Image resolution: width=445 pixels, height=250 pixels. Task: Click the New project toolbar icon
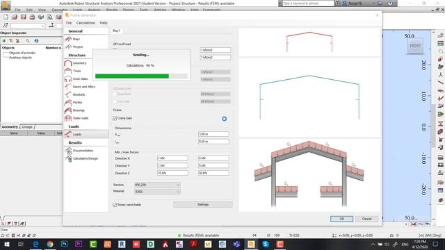[6, 17]
